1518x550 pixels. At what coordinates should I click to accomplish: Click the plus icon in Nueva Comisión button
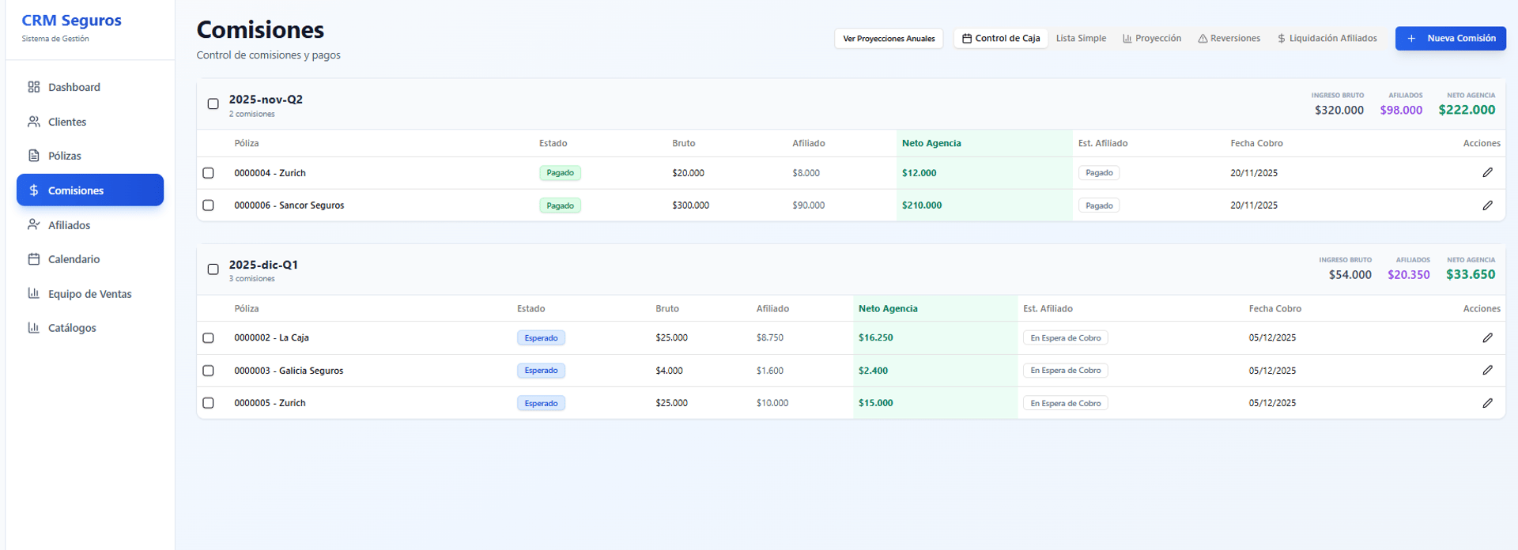[1411, 38]
